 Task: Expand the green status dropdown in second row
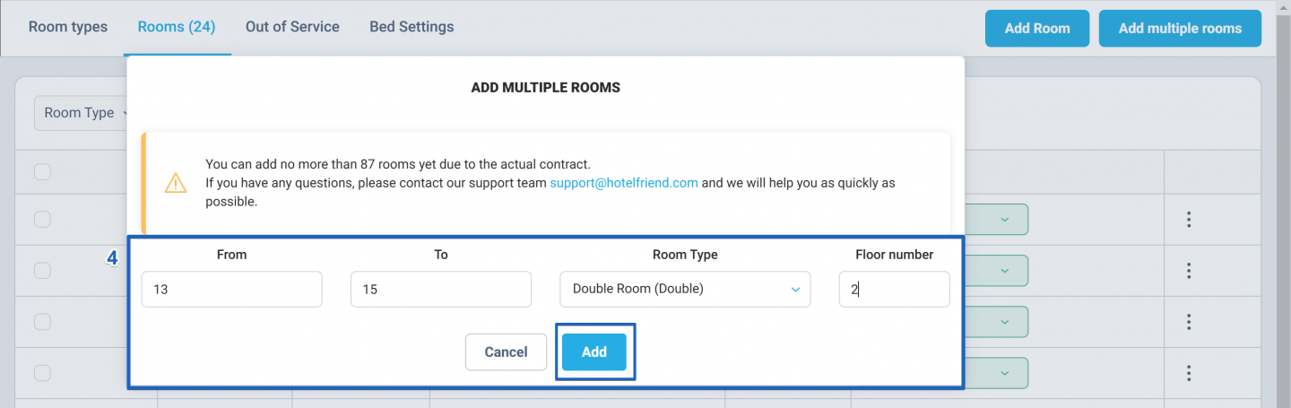click(x=996, y=270)
